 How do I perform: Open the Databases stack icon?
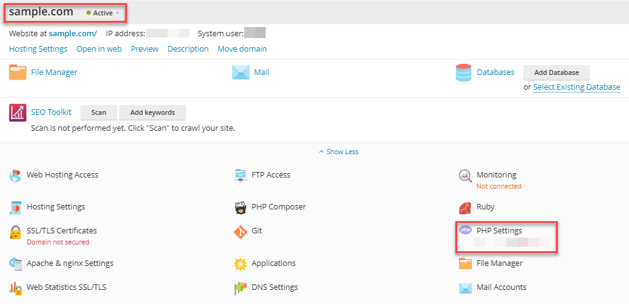[x=463, y=72]
